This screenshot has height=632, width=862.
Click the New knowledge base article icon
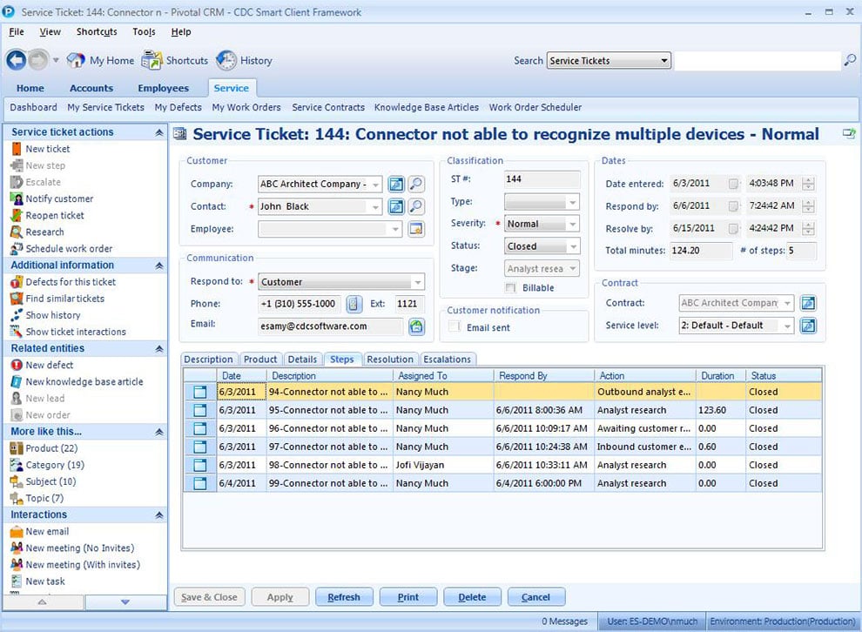point(17,382)
